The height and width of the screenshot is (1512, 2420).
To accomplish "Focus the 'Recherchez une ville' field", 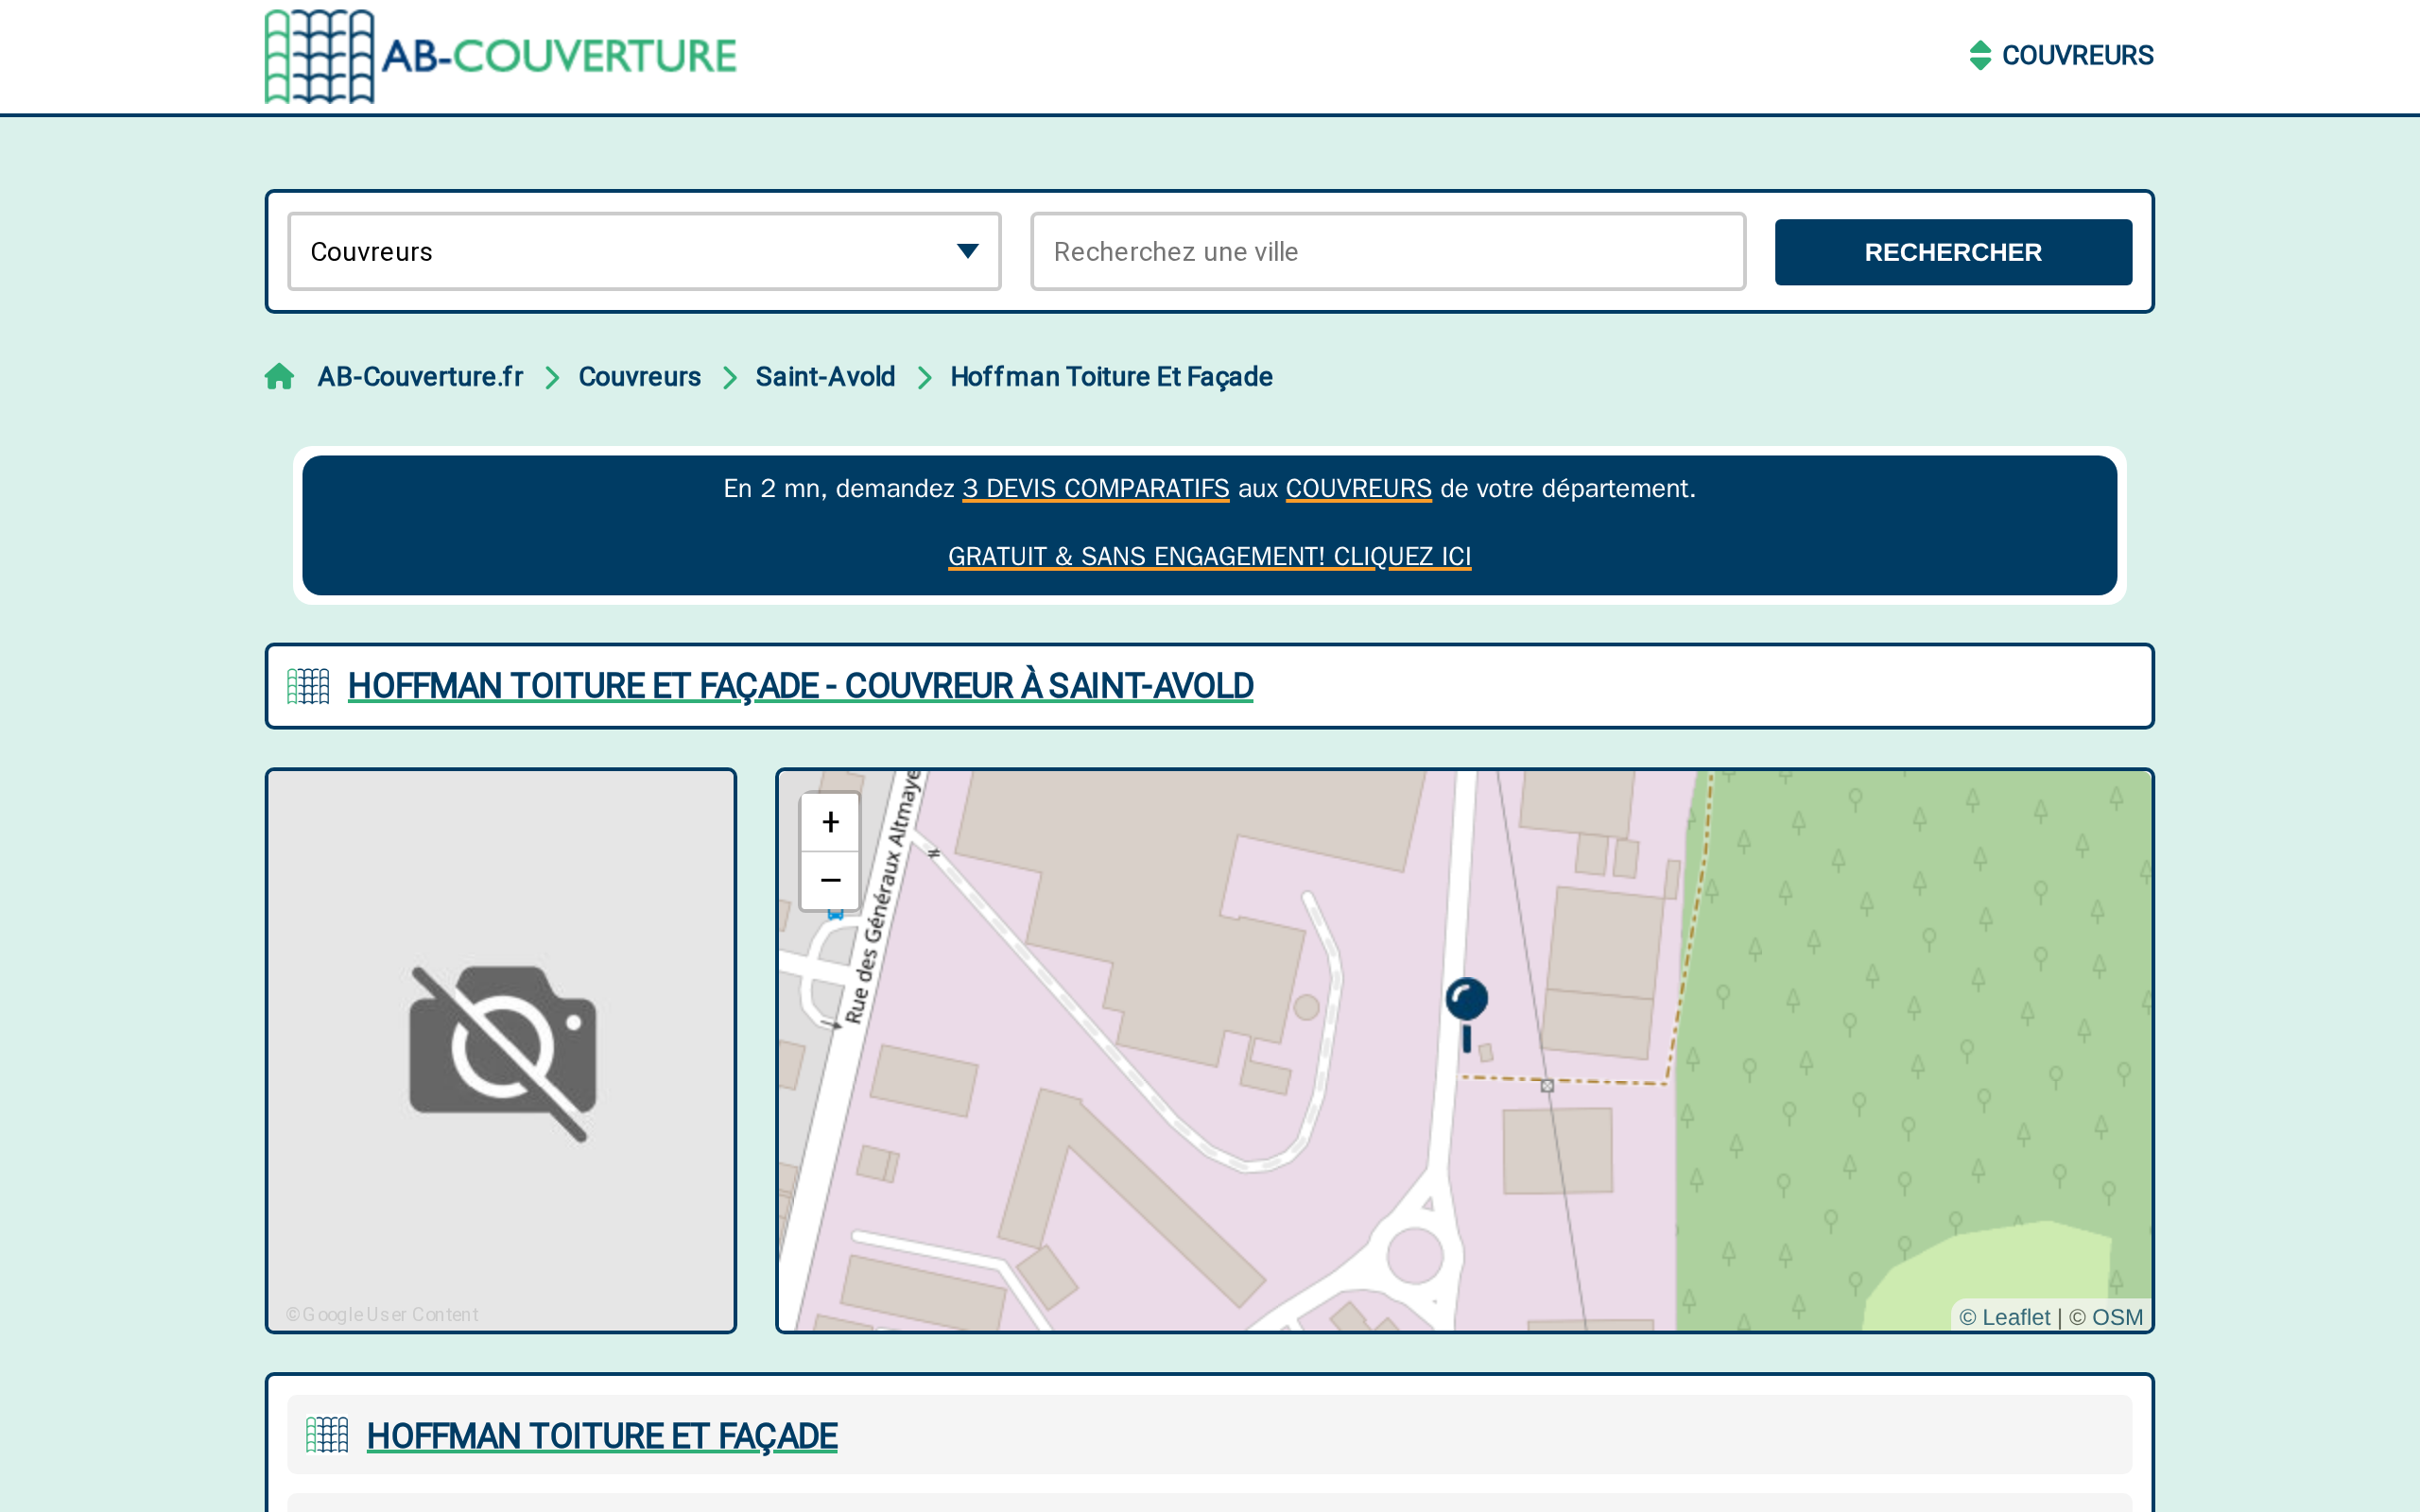I will pyautogui.click(x=1388, y=251).
